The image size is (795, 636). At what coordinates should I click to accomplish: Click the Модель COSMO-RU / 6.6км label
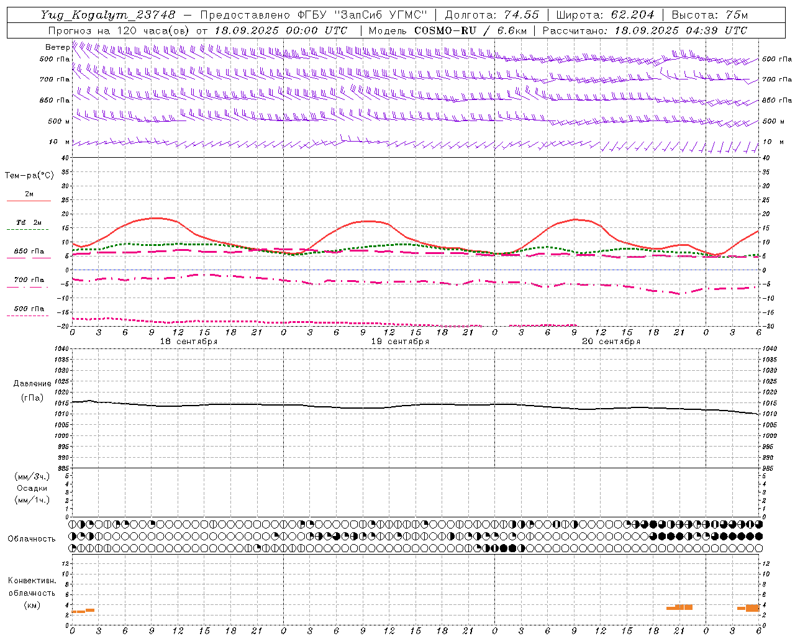[x=448, y=30]
